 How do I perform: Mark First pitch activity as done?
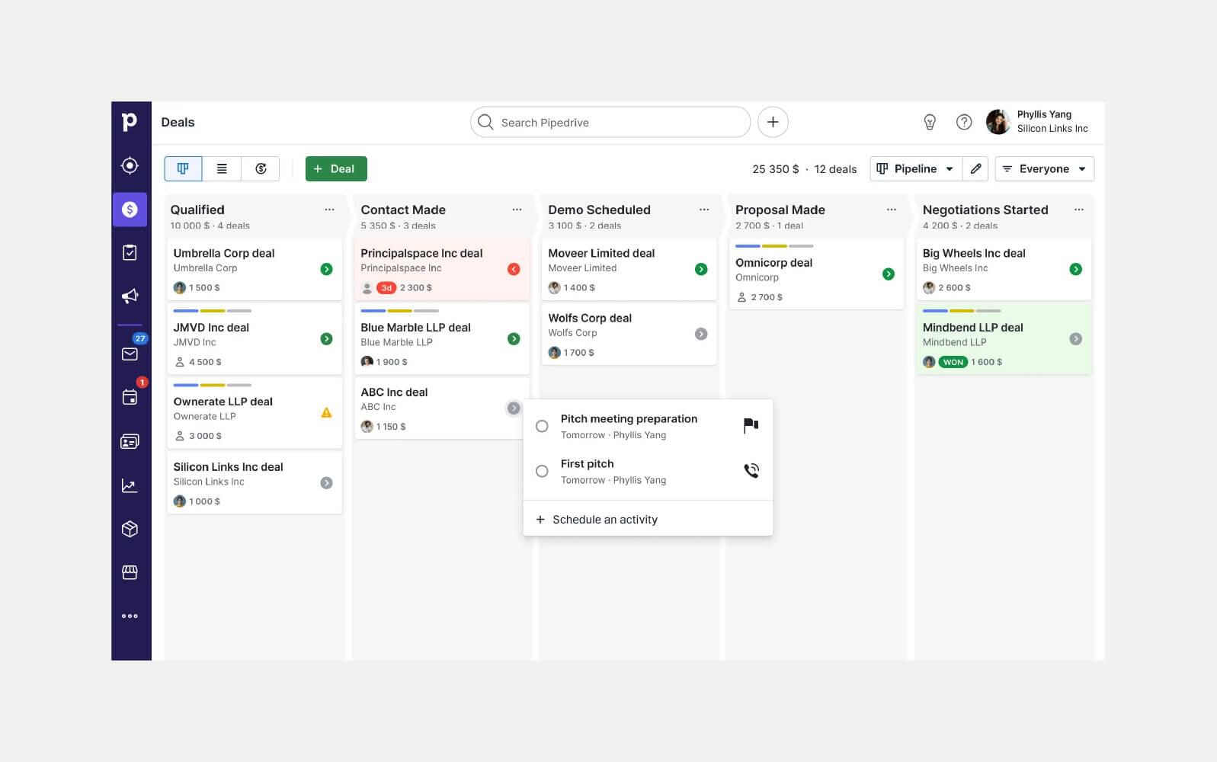pyautogui.click(x=542, y=471)
